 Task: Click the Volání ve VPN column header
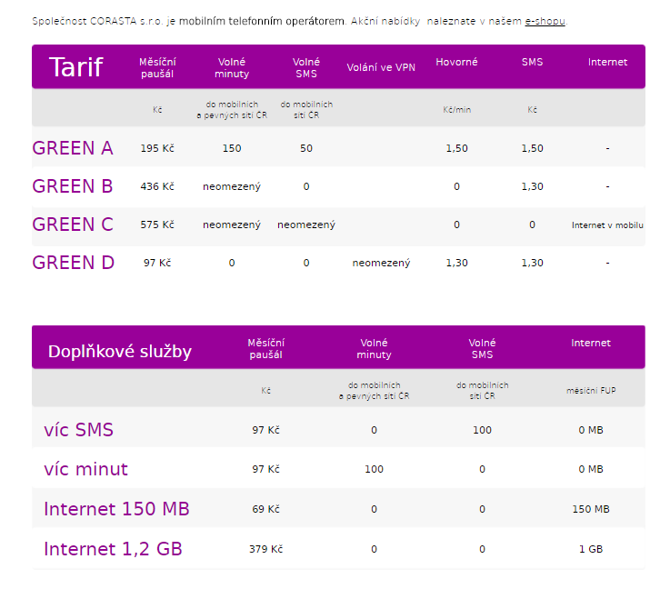pos(381,67)
